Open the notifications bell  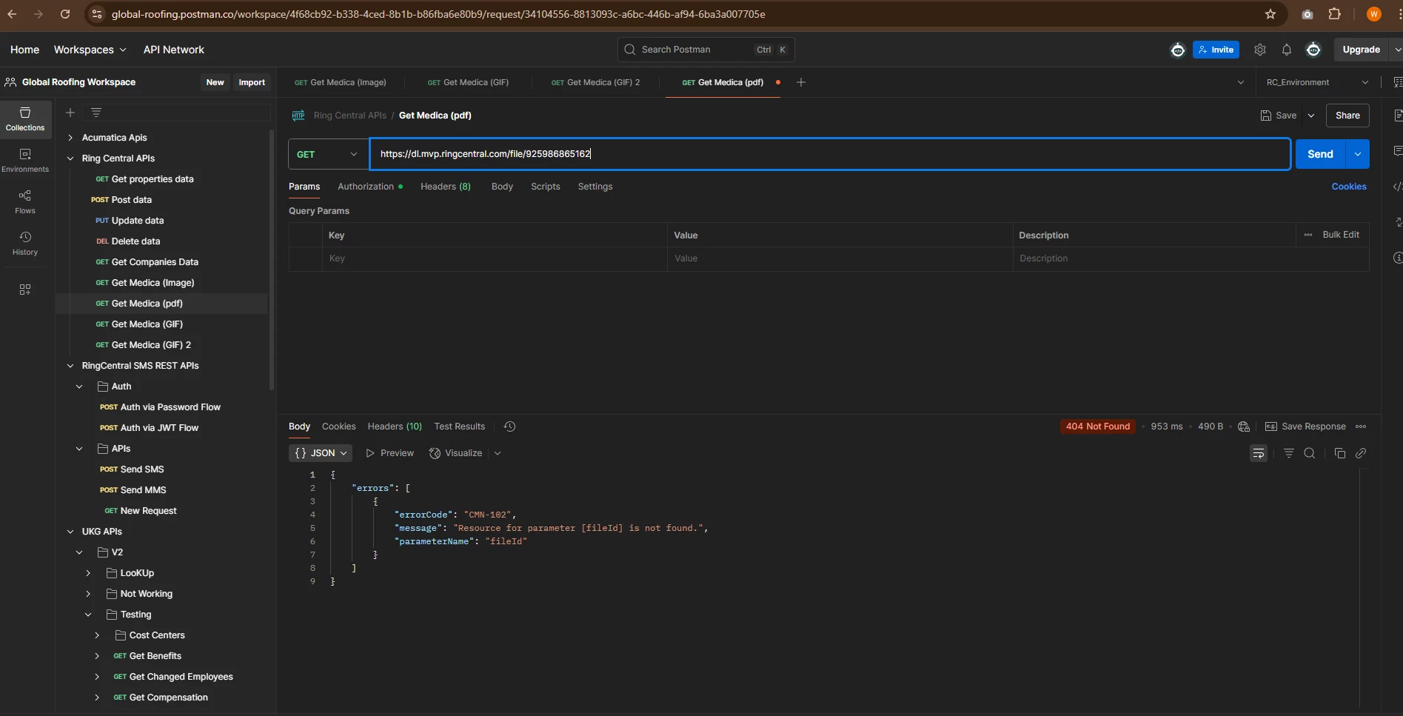pos(1287,50)
